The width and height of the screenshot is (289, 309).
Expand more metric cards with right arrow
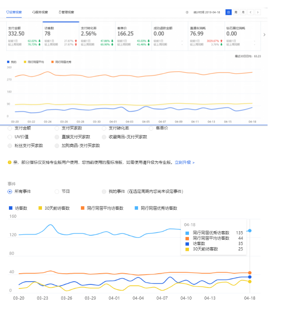click(x=264, y=35)
